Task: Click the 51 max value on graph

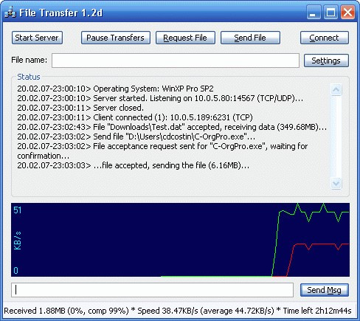Action: [x=18, y=210]
